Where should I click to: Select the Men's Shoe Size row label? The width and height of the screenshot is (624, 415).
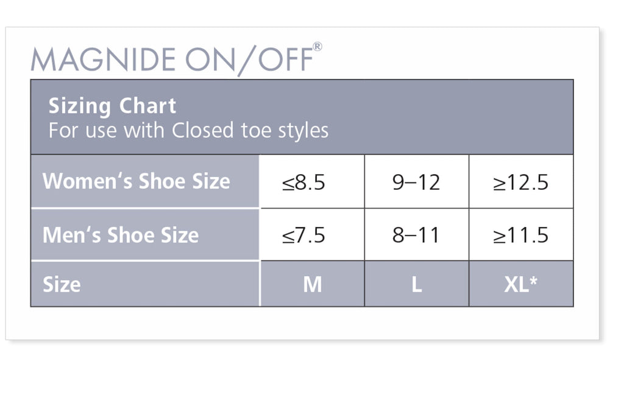pyautogui.click(x=121, y=235)
